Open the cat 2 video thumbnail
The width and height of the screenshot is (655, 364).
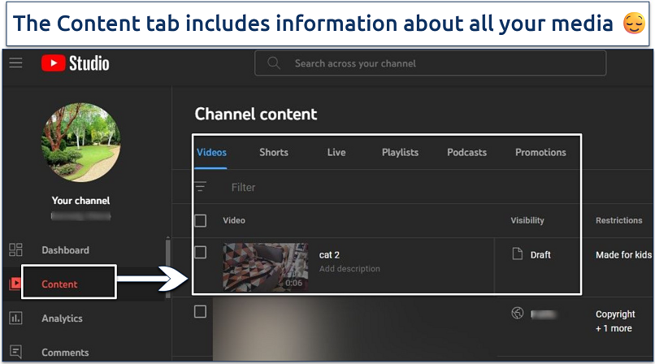coord(265,266)
